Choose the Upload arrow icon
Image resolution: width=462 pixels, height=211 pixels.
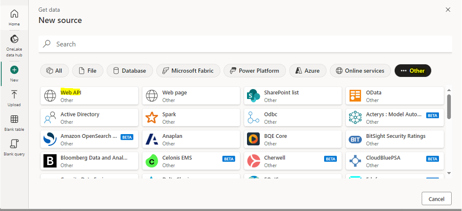[14, 95]
